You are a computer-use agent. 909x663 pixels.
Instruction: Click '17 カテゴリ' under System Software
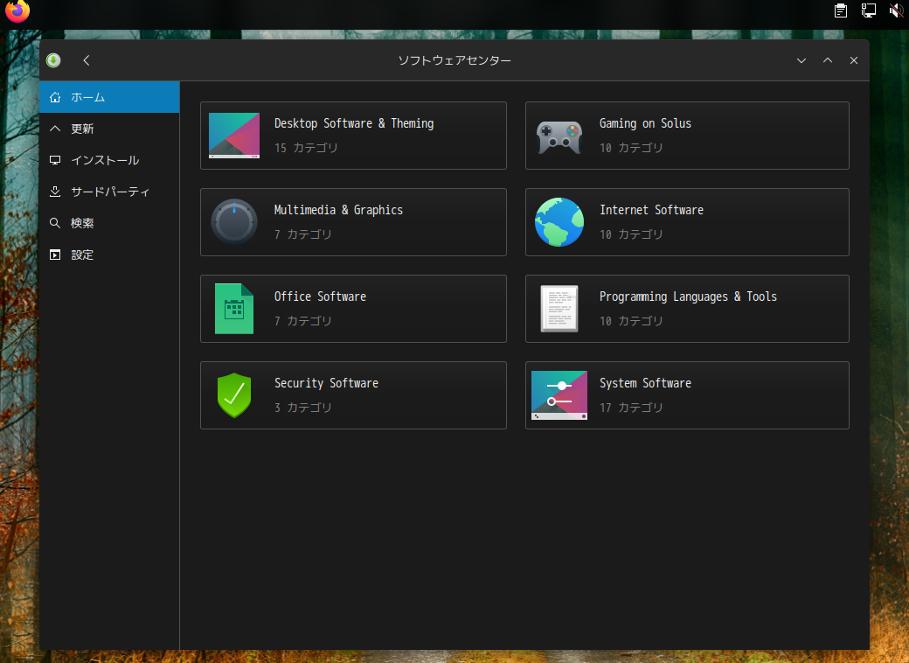631,408
